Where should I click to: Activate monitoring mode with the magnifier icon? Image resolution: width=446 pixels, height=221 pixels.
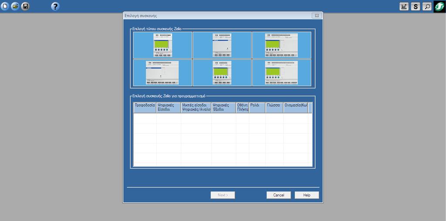click(427, 7)
